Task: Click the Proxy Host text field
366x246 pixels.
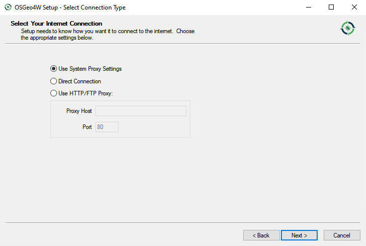Action: click(140, 111)
